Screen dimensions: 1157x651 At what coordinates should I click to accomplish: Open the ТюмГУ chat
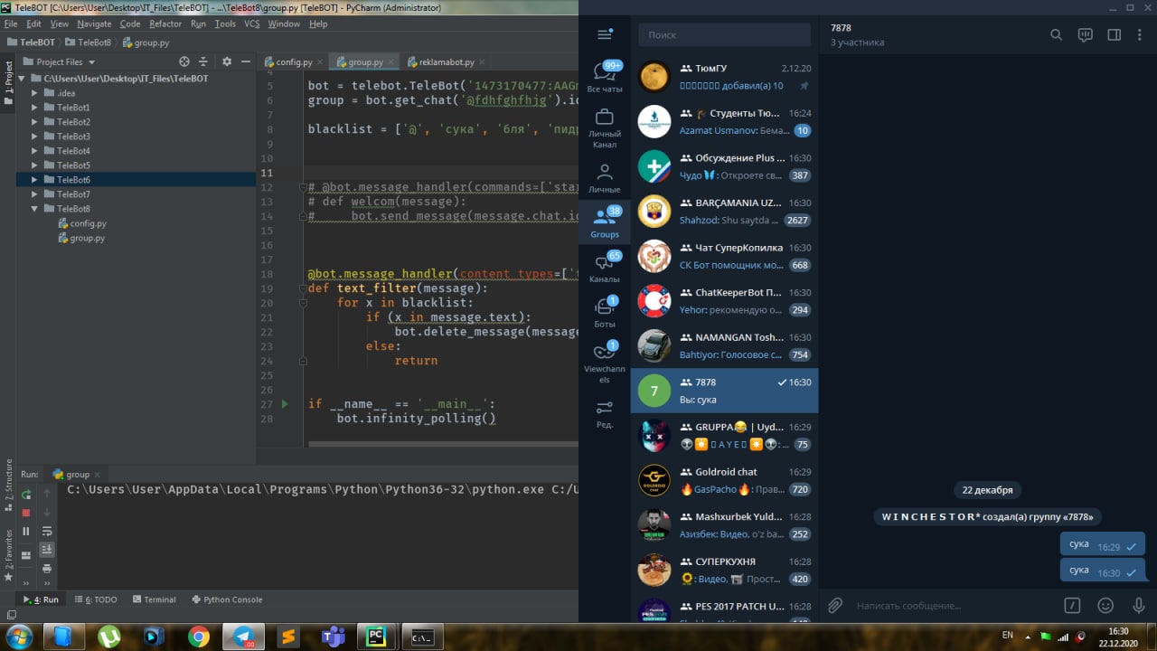point(724,77)
